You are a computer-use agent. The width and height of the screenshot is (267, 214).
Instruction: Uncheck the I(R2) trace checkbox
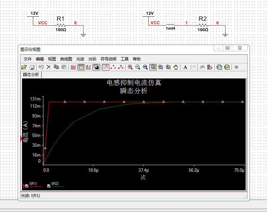point(49,186)
